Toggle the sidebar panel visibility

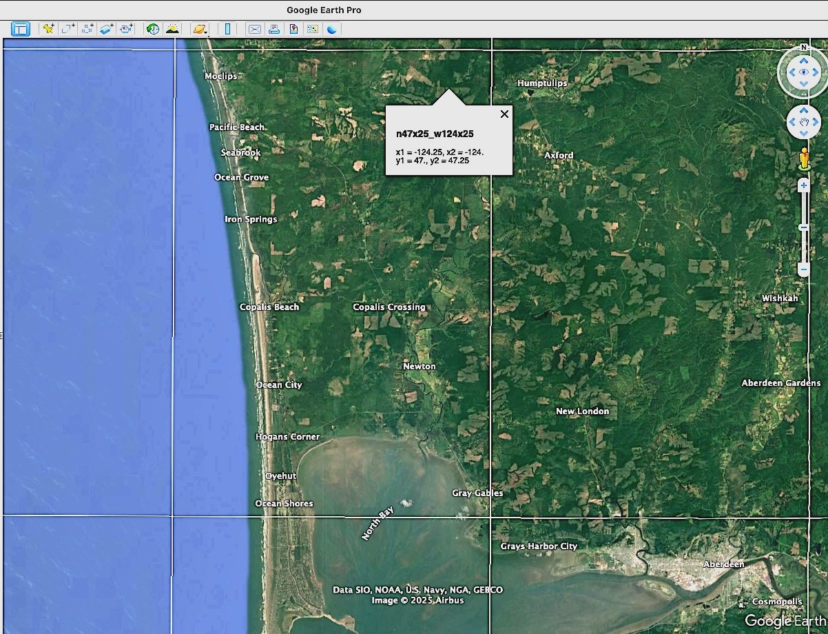[x=21, y=29]
